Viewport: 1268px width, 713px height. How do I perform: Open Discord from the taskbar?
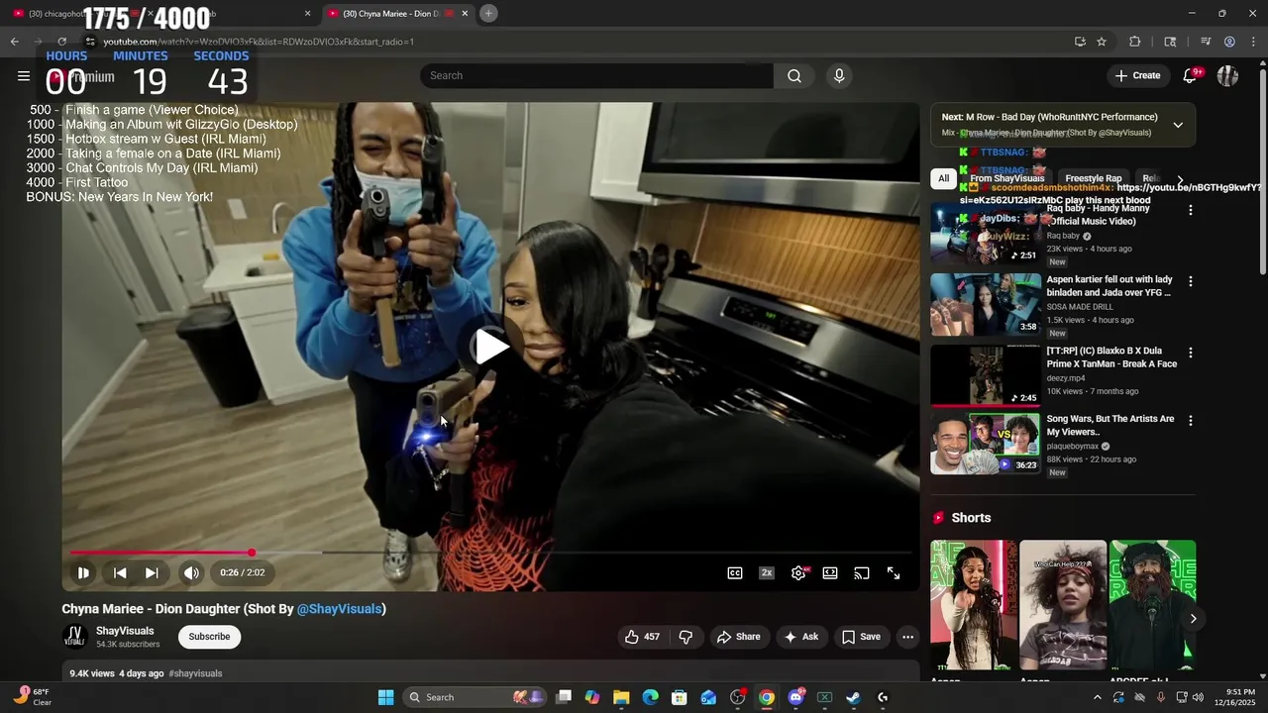[795, 697]
